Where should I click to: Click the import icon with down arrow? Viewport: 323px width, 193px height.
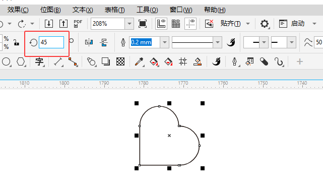(49, 24)
